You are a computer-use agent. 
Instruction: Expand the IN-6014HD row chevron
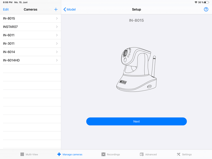(57, 60)
